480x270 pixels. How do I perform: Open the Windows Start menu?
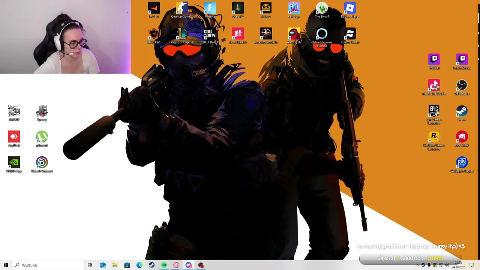[6, 265]
